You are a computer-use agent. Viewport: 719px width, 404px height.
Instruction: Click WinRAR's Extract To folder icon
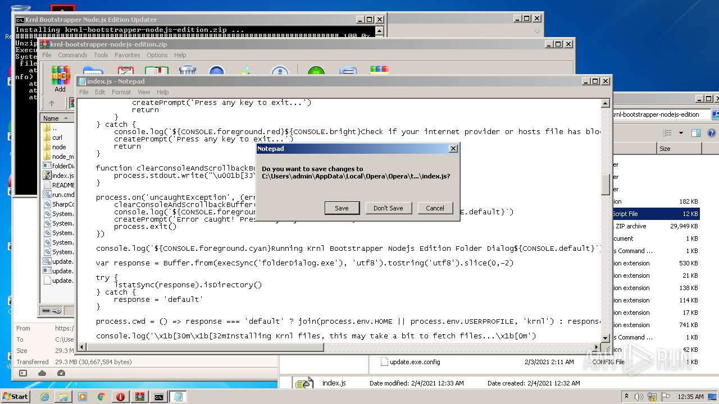coord(93,71)
